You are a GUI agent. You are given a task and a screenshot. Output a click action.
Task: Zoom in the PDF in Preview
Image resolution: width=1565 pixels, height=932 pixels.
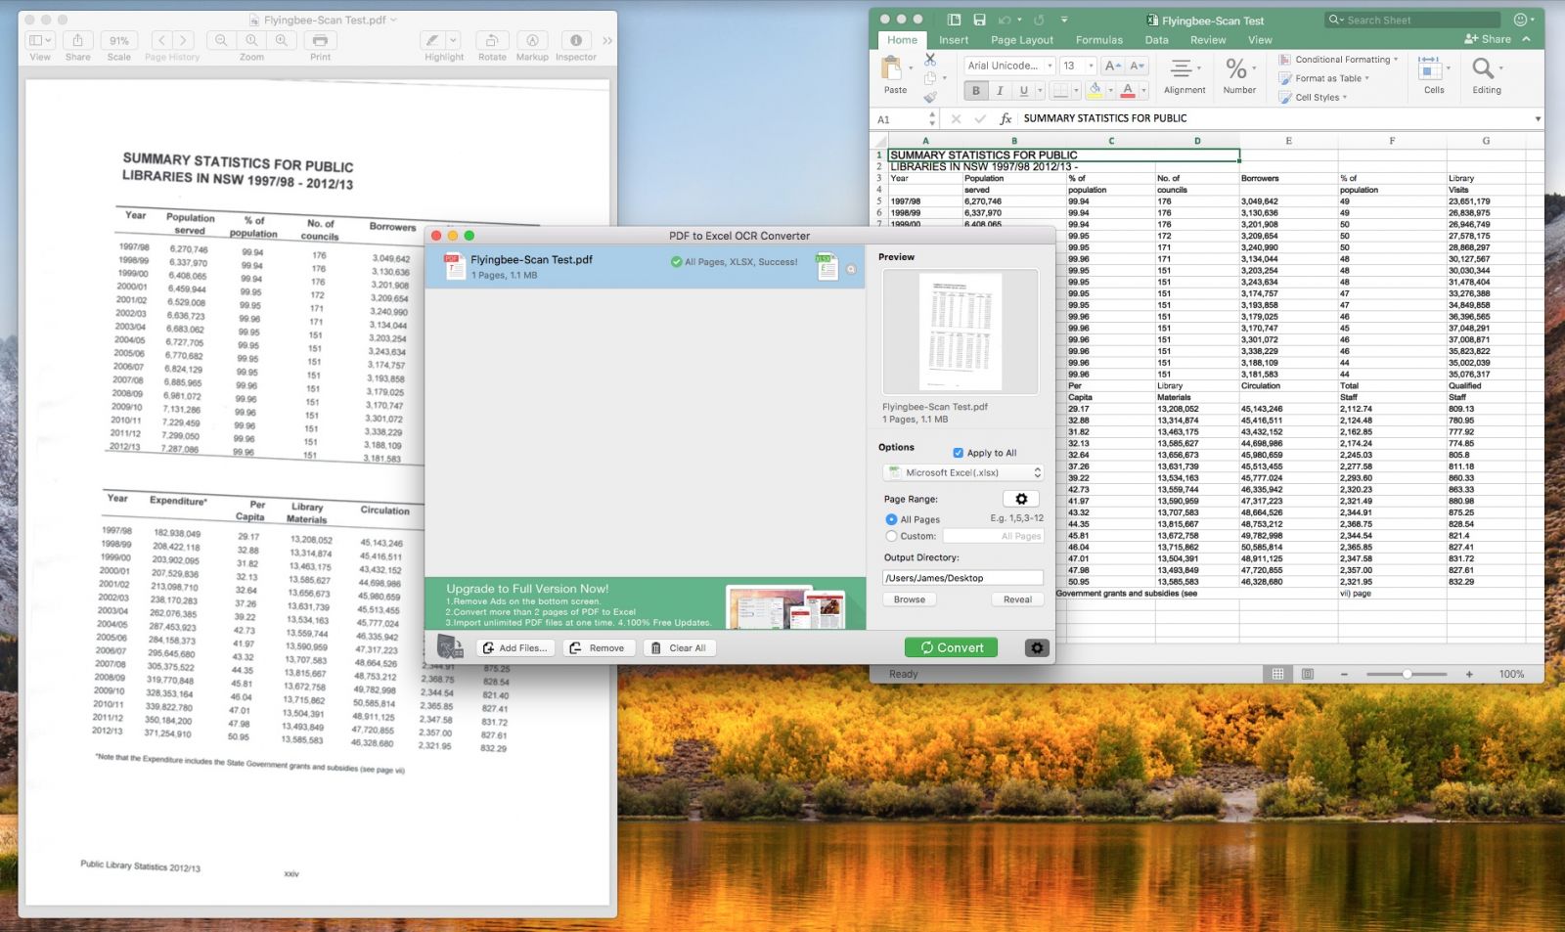[282, 40]
